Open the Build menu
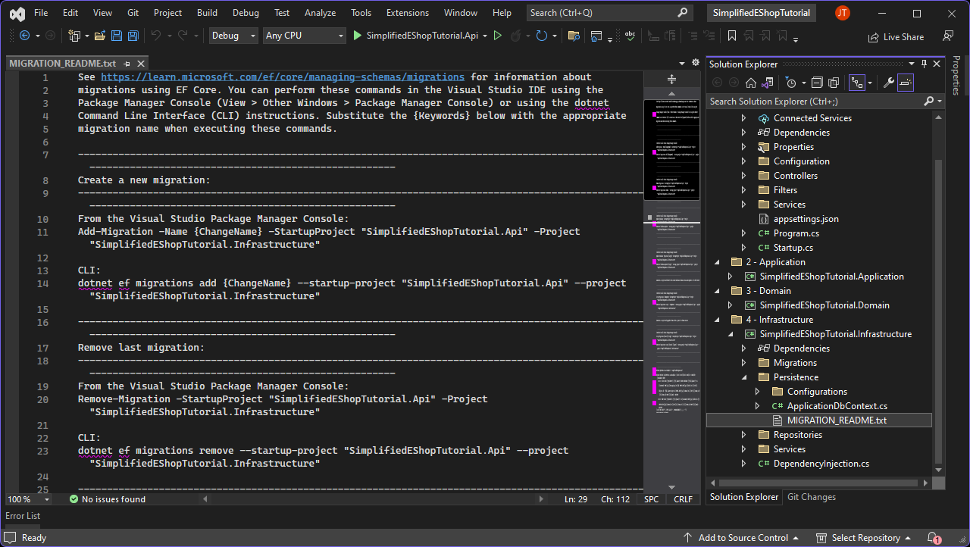This screenshot has width=970, height=547. point(207,13)
